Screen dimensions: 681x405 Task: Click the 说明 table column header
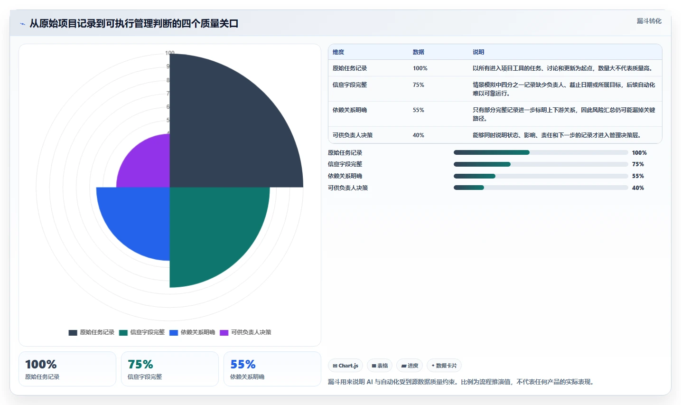click(x=478, y=52)
